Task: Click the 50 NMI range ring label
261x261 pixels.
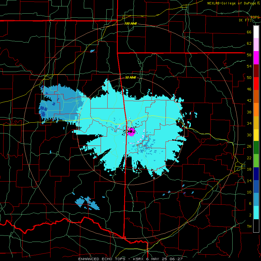Action: (130, 77)
